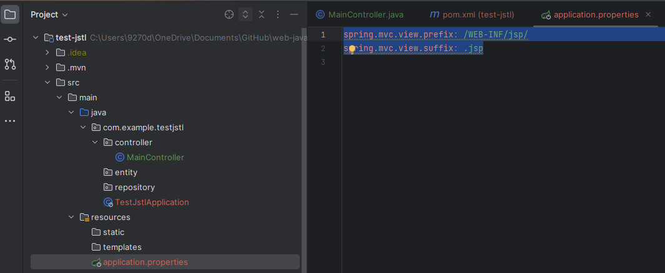Expand the .mvn folder chevron
This screenshot has width=665, height=273.
point(47,68)
